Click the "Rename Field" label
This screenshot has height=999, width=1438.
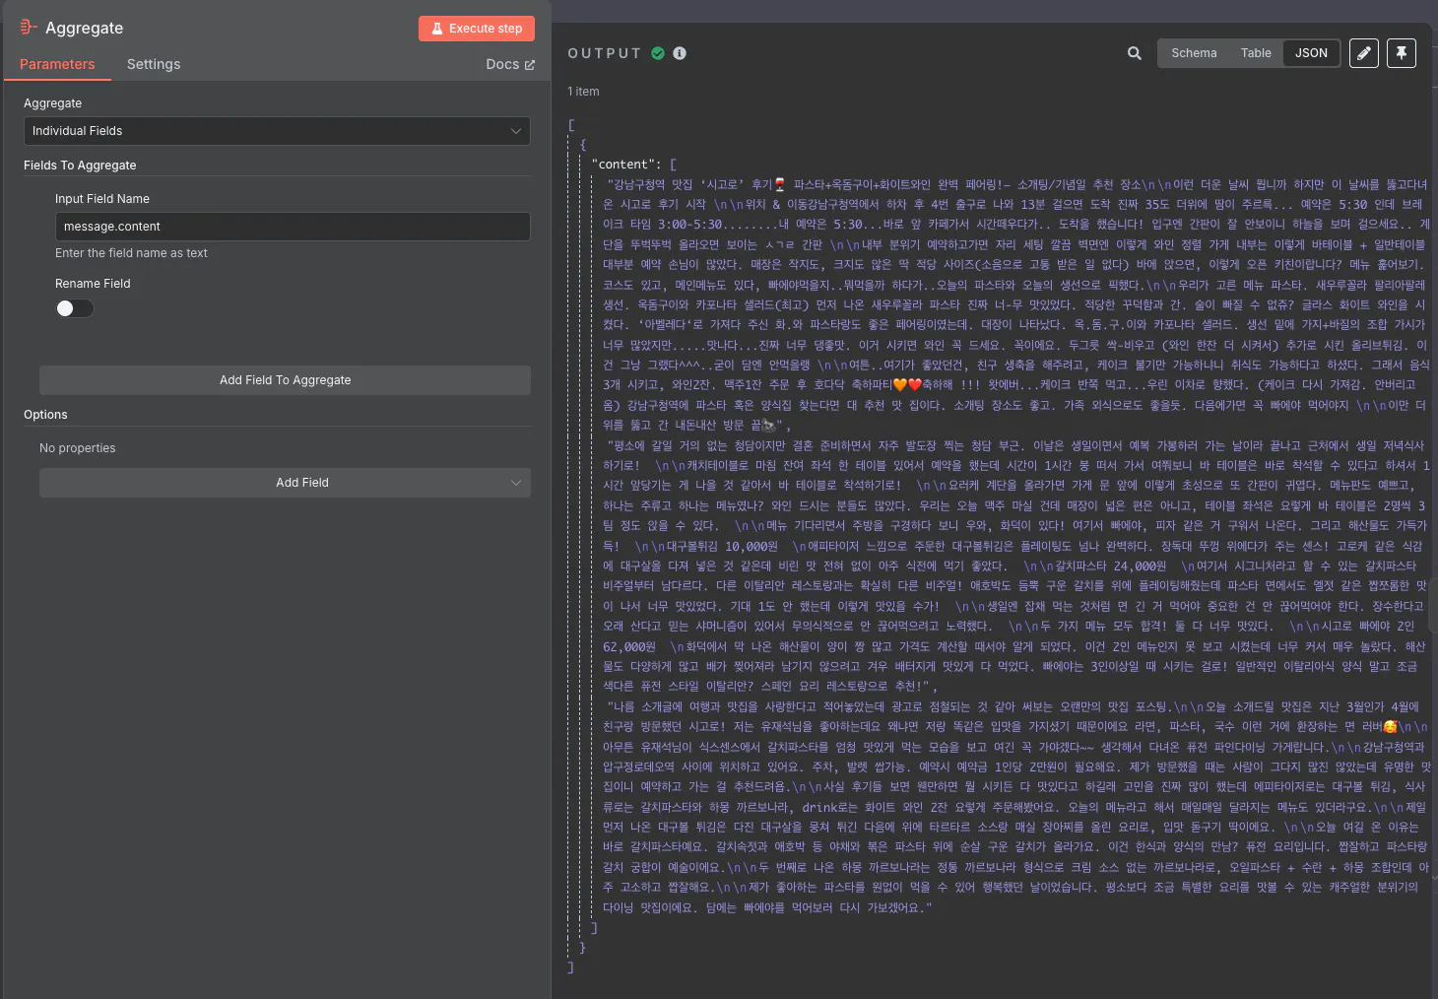[93, 284]
